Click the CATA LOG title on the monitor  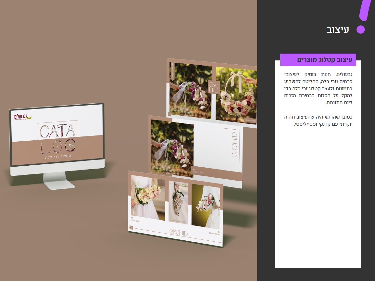click(x=58, y=138)
